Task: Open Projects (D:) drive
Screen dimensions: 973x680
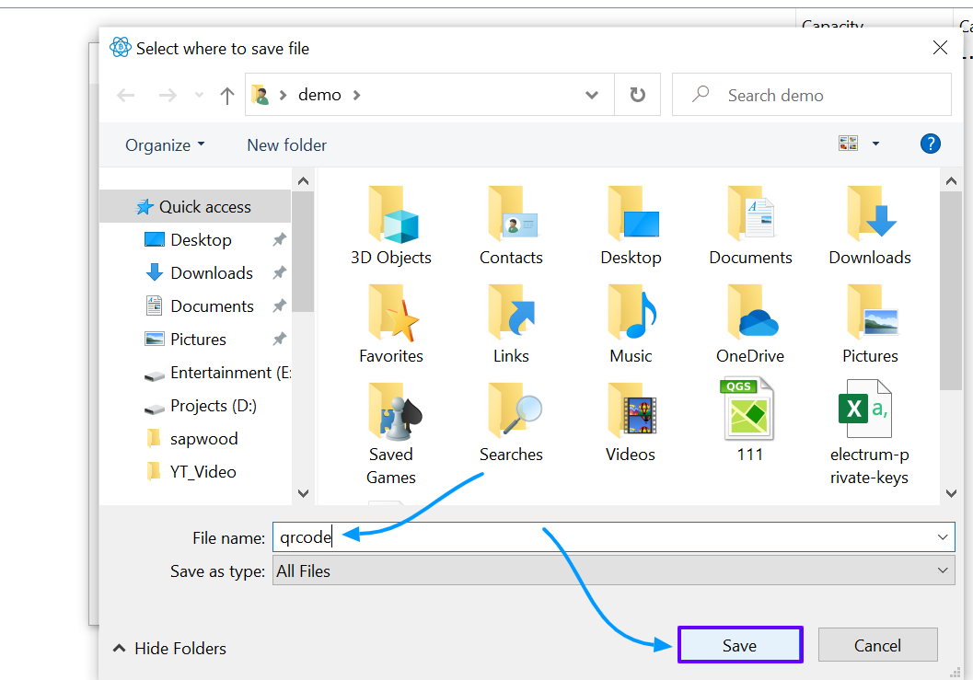Action: (201, 406)
